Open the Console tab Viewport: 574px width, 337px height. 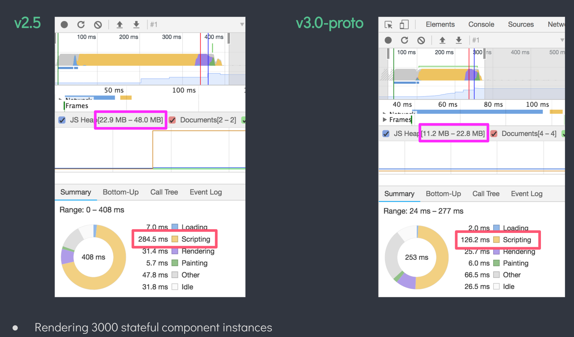(x=481, y=24)
